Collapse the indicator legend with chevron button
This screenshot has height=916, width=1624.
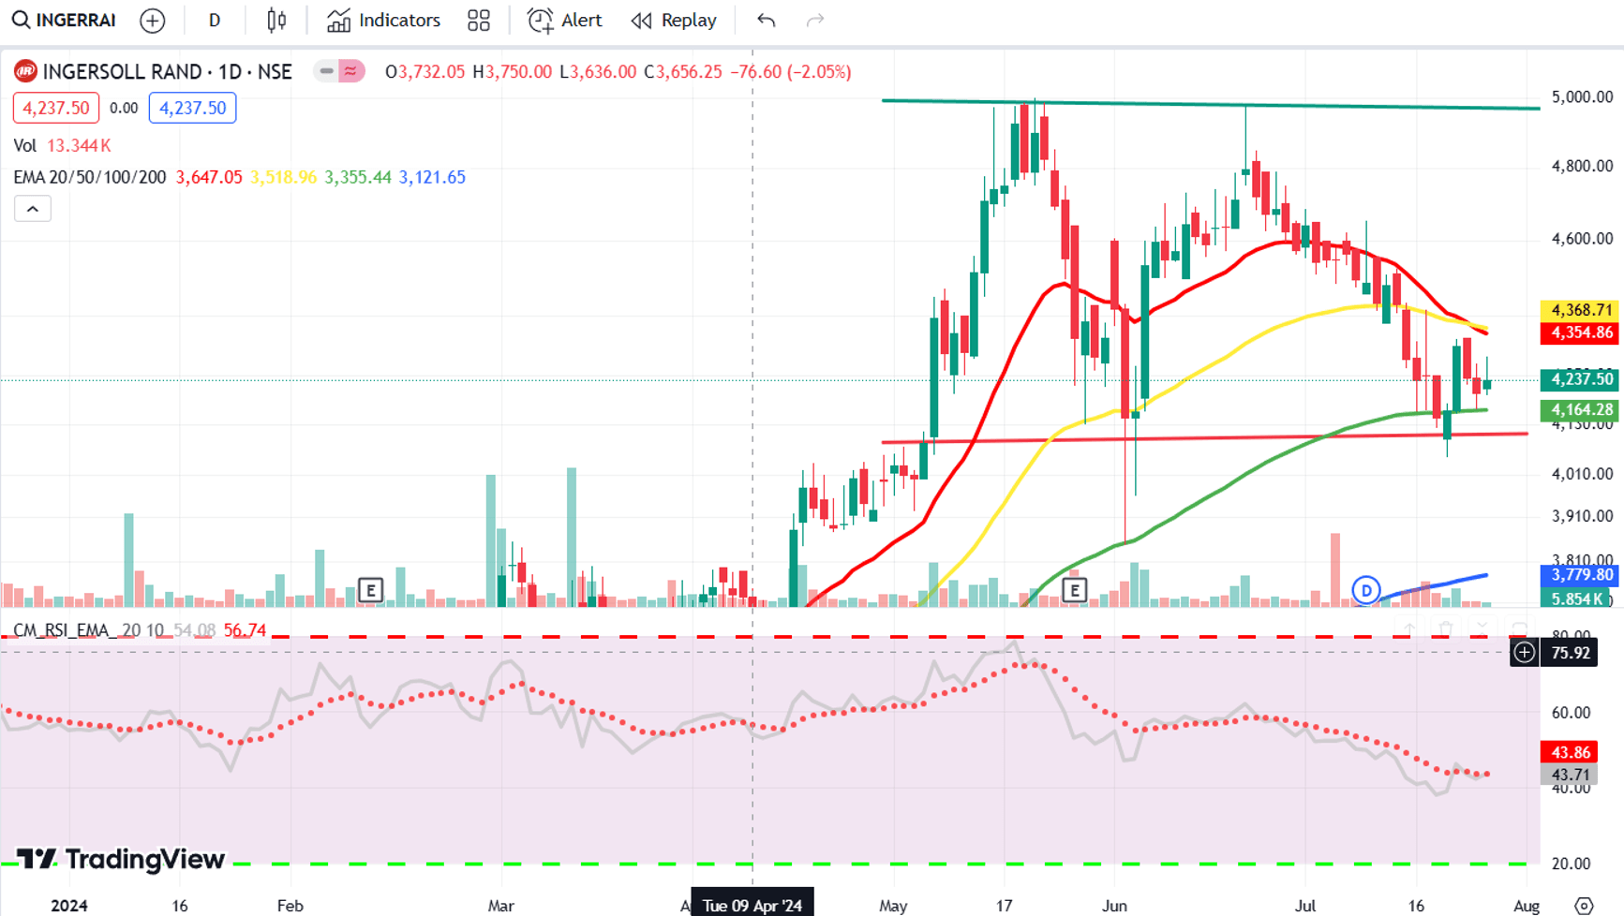coord(32,209)
